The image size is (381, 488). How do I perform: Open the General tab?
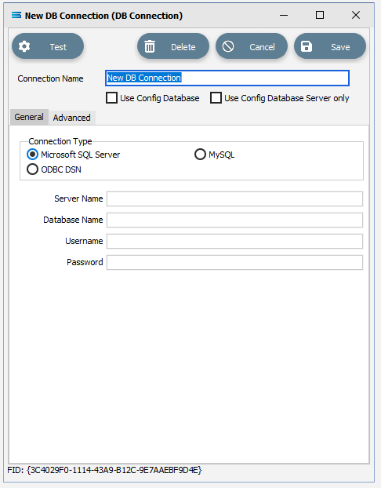click(x=29, y=117)
